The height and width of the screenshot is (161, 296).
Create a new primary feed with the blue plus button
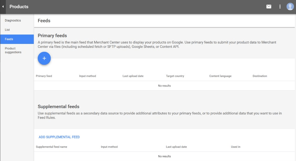coord(44,58)
